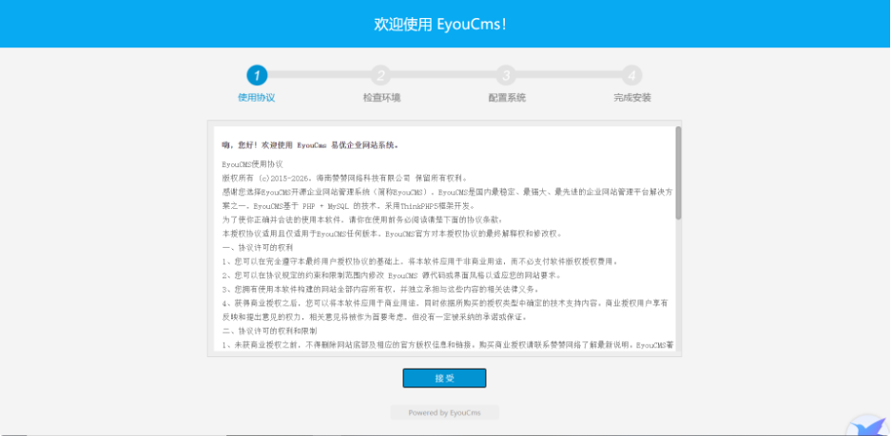Click the 接受 accept button
This screenshot has height=436, width=892.
pos(444,378)
